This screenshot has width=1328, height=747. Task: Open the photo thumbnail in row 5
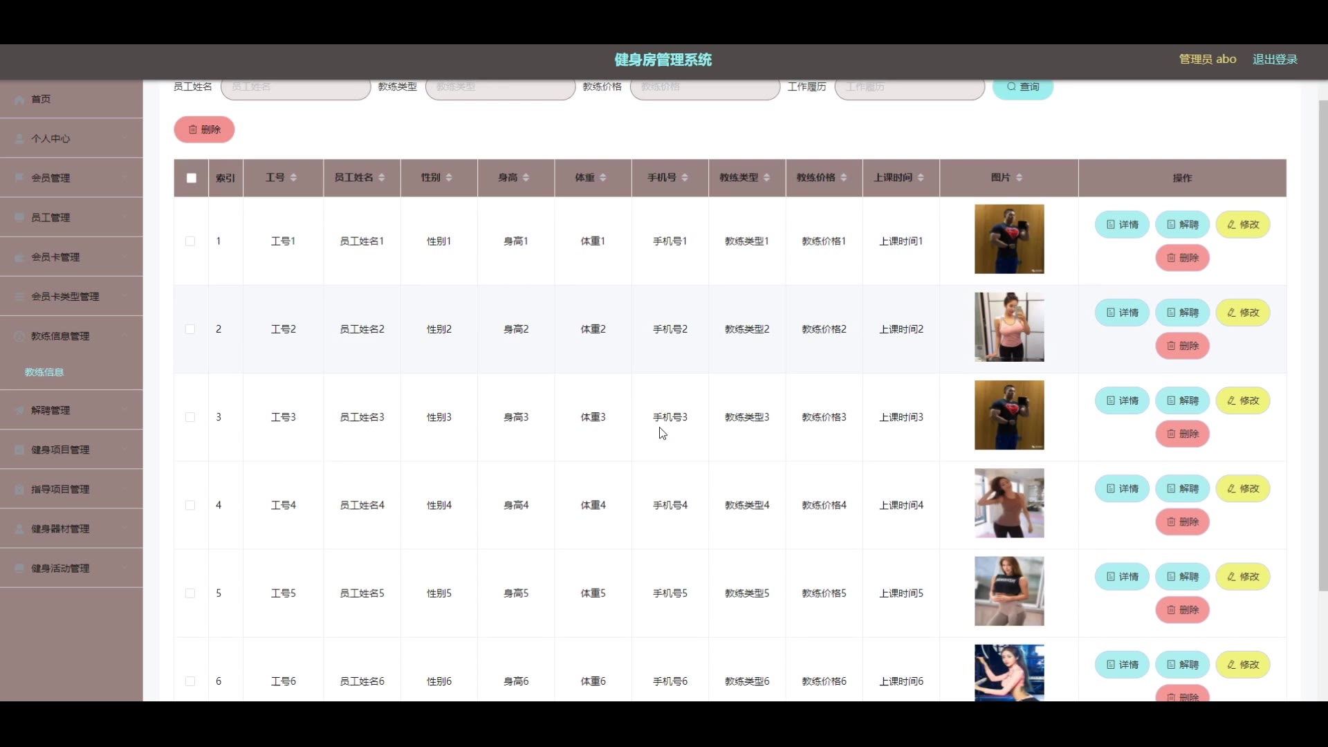[x=1009, y=591]
